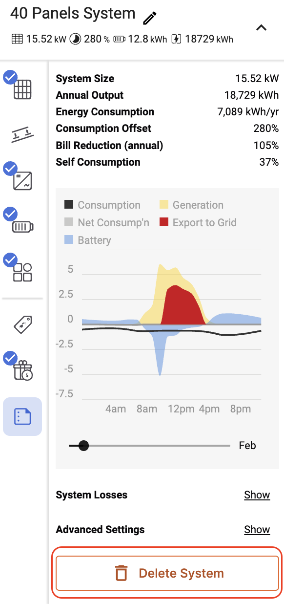Click the month slider handle
284x604 pixels.
83,446
